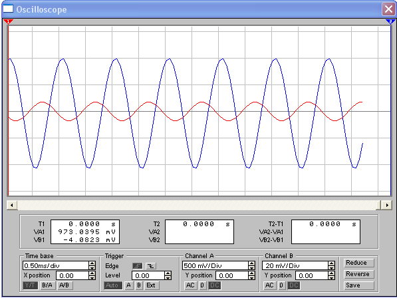
Task: Increase the time base 0.50ms/div stepper
Action: point(92,263)
